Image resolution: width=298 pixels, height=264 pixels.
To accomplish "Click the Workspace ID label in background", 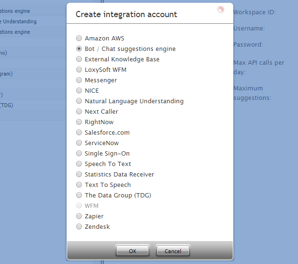I will coord(255,12).
